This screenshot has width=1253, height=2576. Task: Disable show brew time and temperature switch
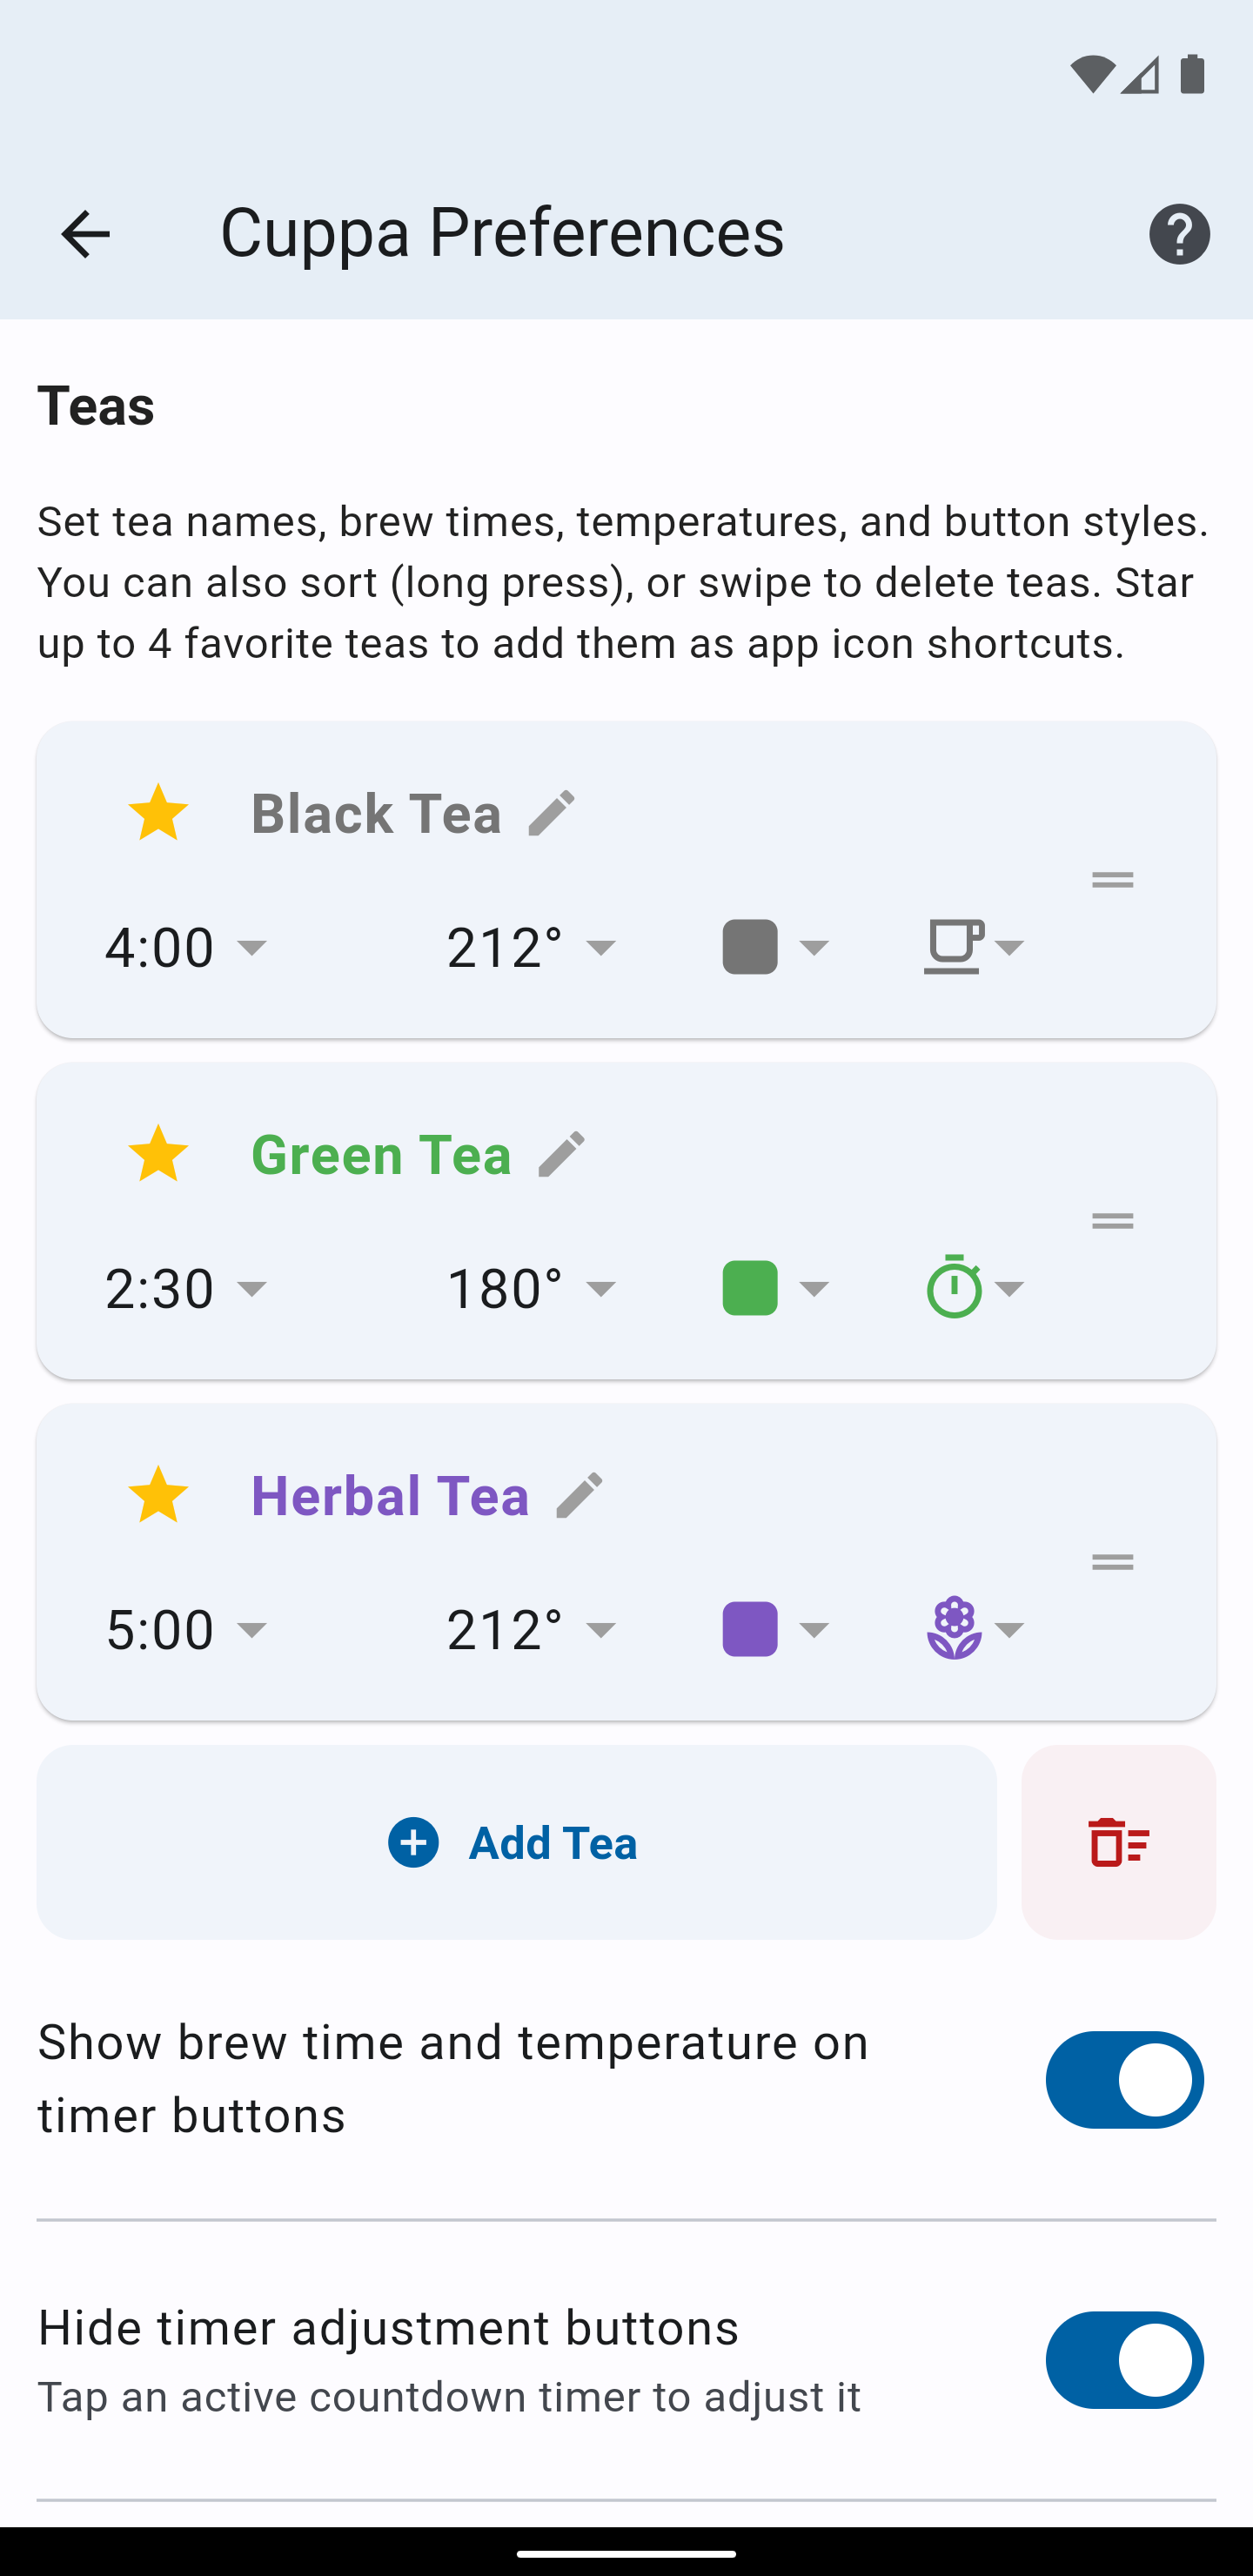coord(1124,2080)
